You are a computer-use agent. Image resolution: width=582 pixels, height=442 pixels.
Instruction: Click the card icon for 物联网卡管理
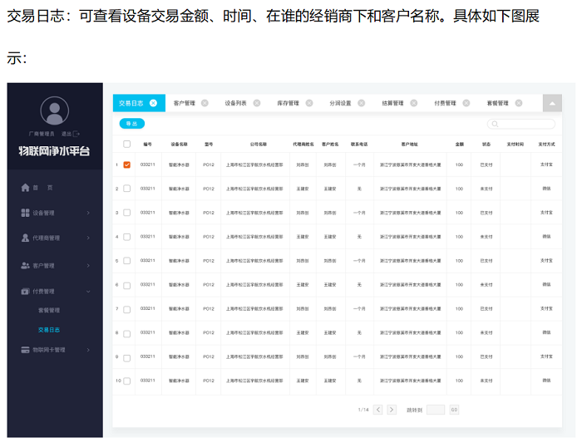25,350
